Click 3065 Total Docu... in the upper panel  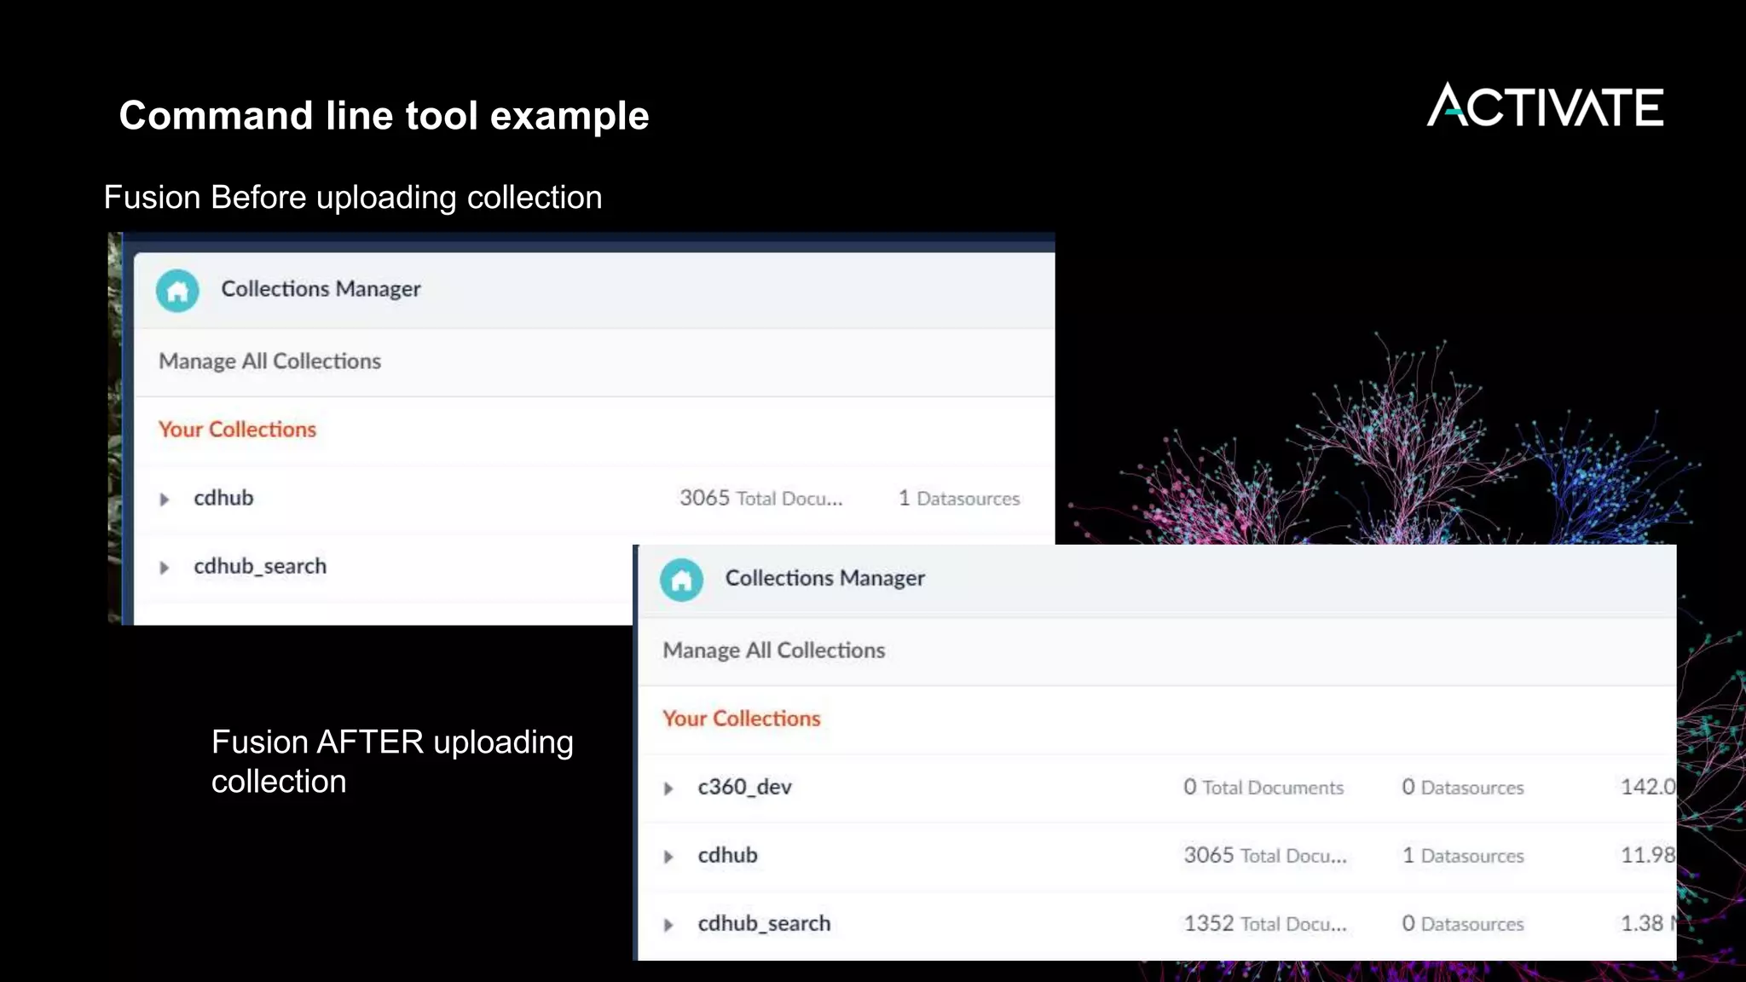tap(760, 498)
